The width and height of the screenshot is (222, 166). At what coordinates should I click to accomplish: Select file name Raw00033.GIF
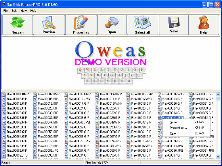[141, 113]
